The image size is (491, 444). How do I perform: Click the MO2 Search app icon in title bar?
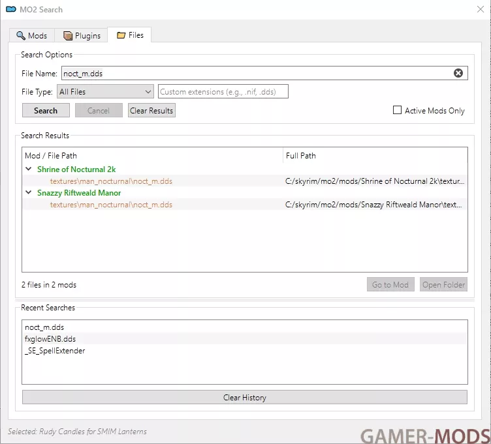click(11, 10)
